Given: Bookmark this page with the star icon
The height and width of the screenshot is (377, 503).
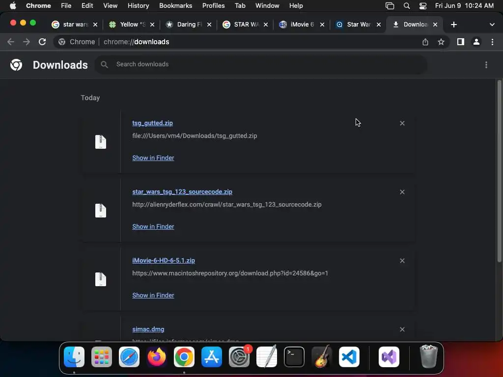Looking at the screenshot, I should pos(441,42).
